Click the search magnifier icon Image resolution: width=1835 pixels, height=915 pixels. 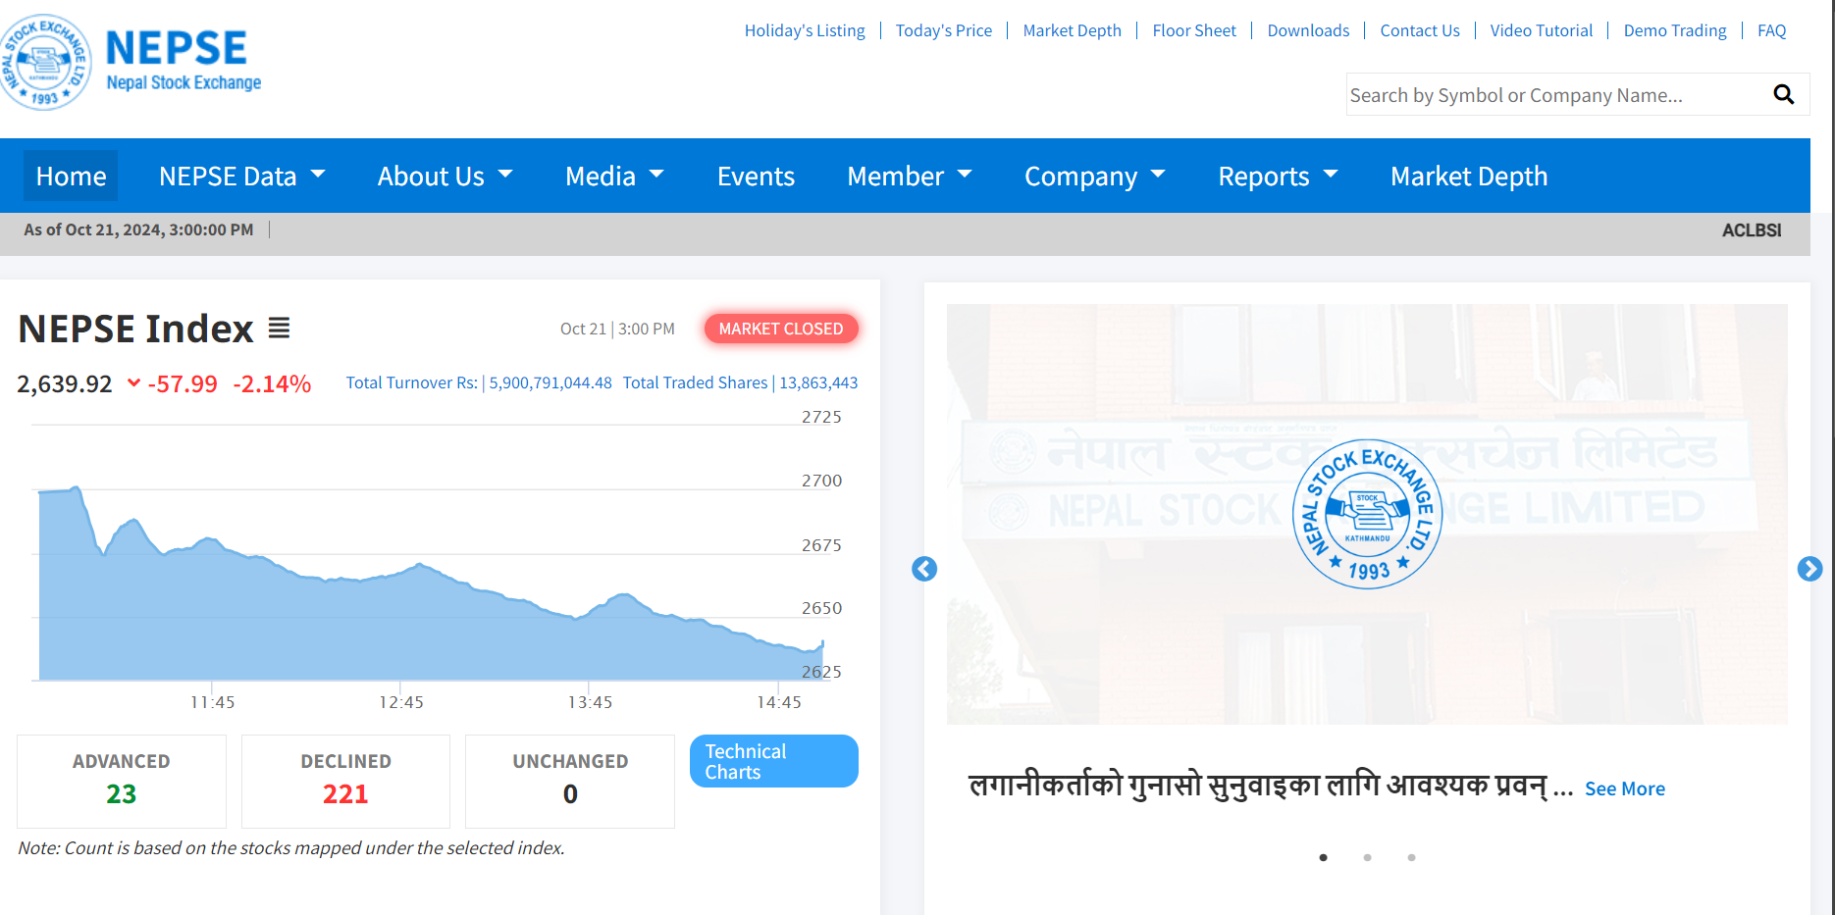(1783, 94)
